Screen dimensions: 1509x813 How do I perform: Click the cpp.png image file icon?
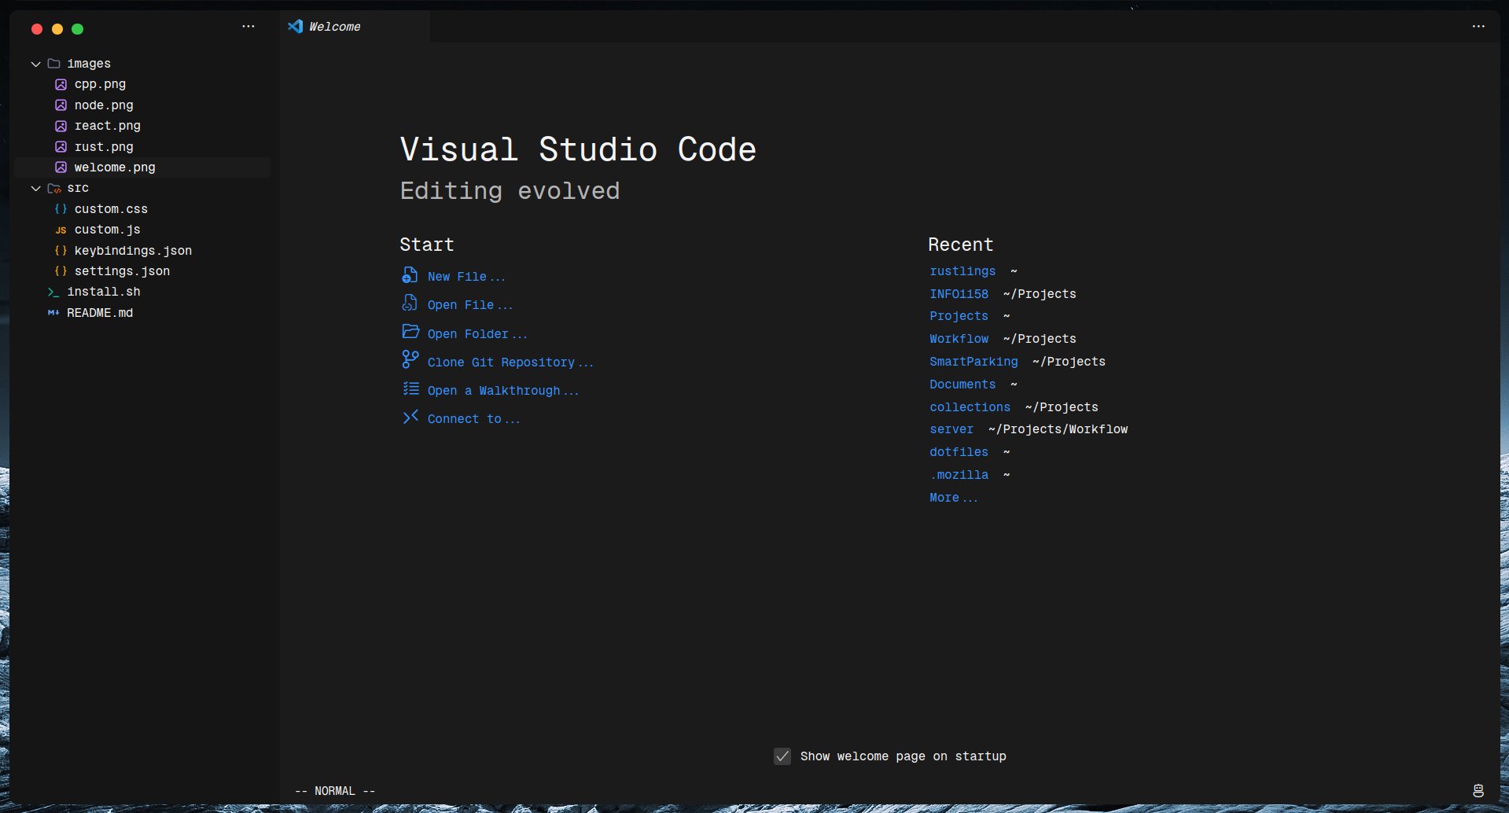pyautogui.click(x=61, y=84)
